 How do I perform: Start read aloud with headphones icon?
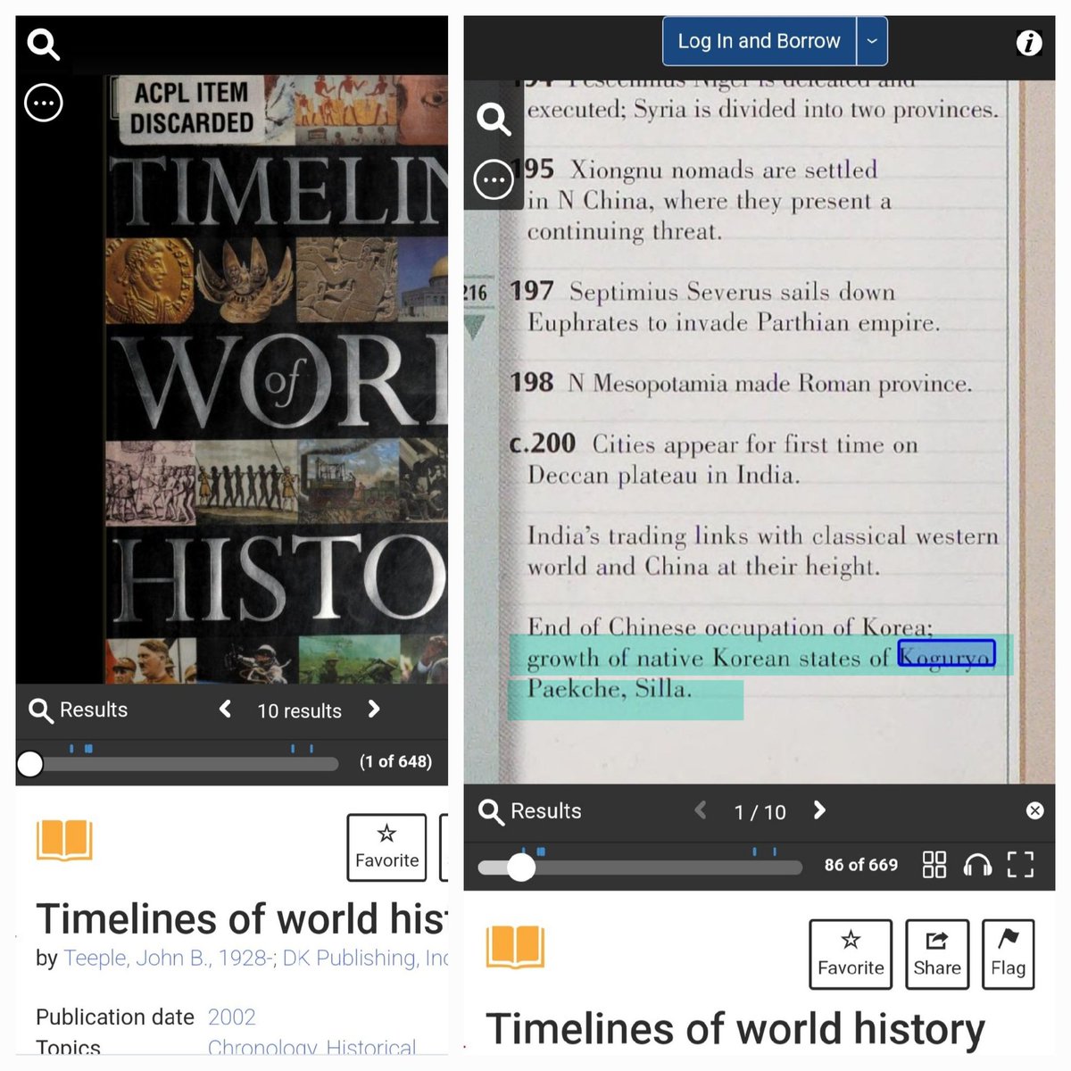pyautogui.click(x=977, y=865)
